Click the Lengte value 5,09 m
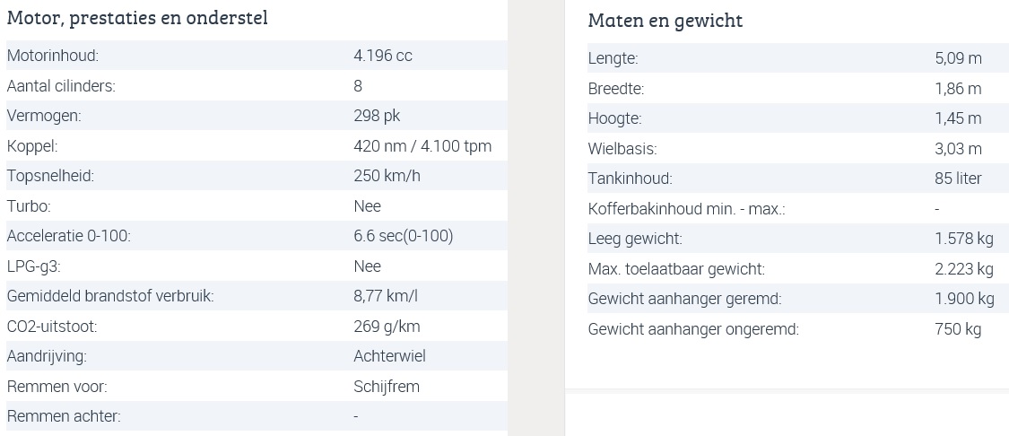Screen dimensions: 1009x436 [958, 58]
